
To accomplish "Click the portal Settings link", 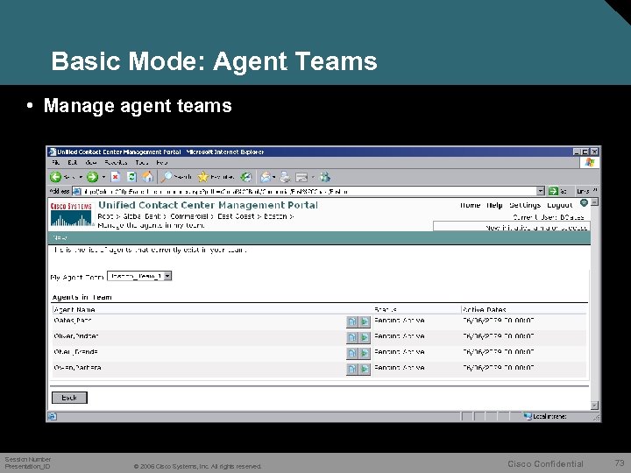I will coord(525,205).
